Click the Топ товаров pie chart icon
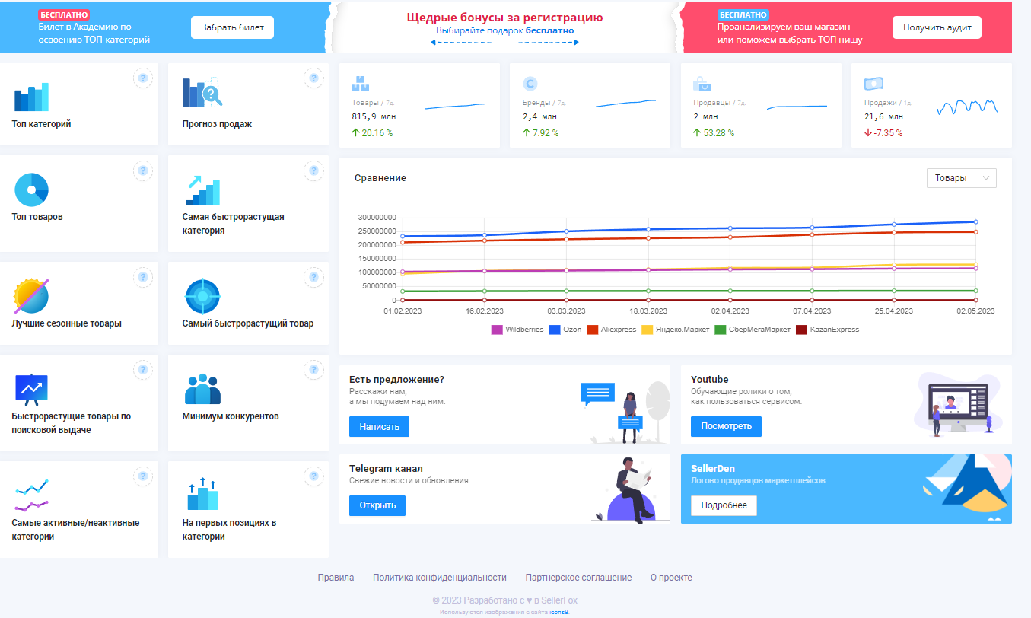This screenshot has height=618, width=1031. point(31,190)
